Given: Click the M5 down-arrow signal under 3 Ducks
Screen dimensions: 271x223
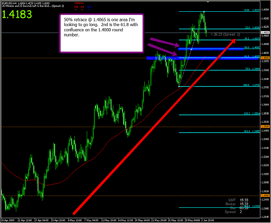Looking at the screenshot, I should [76, 10].
